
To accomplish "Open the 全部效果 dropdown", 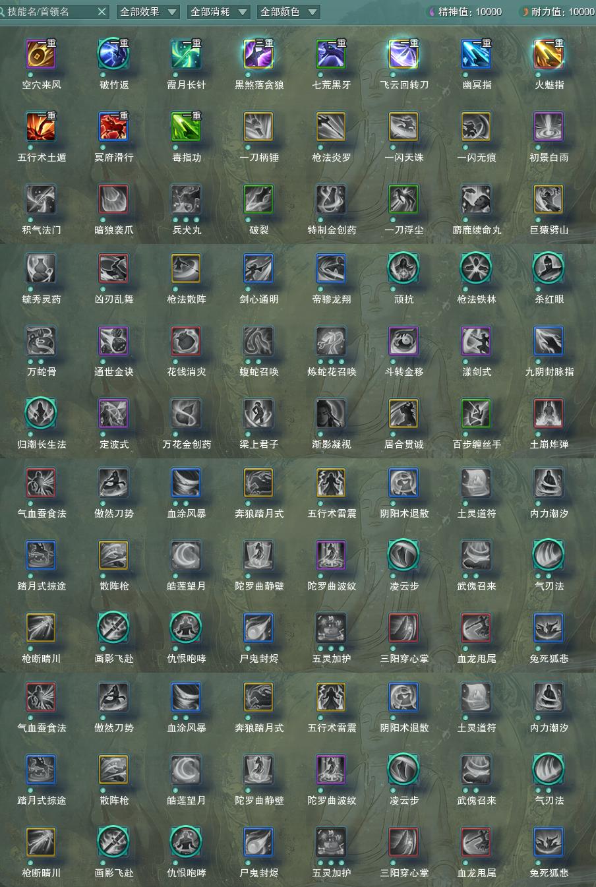I will tap(148, 12).
